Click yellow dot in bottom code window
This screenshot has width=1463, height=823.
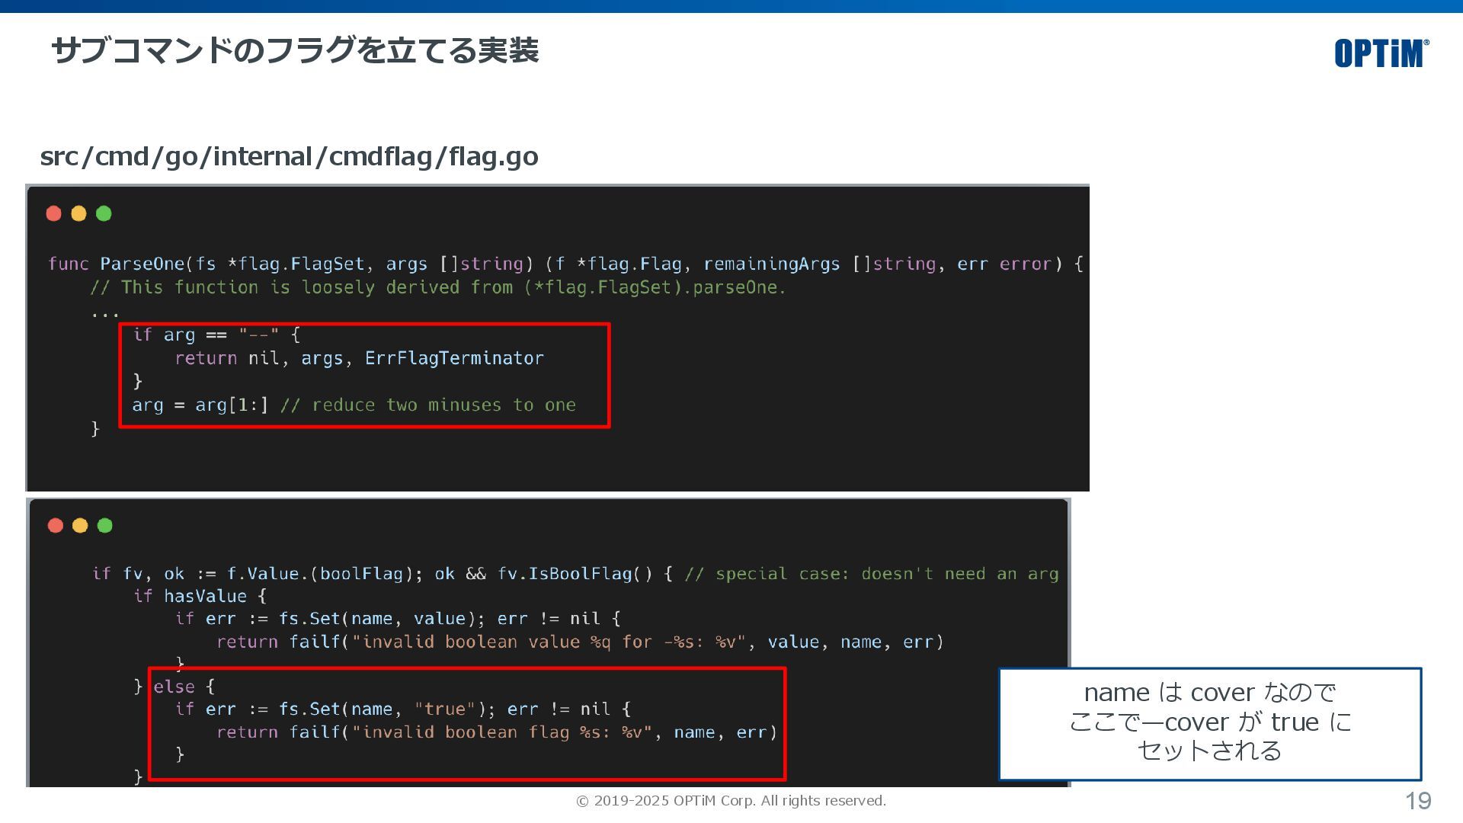click(80, 525)
